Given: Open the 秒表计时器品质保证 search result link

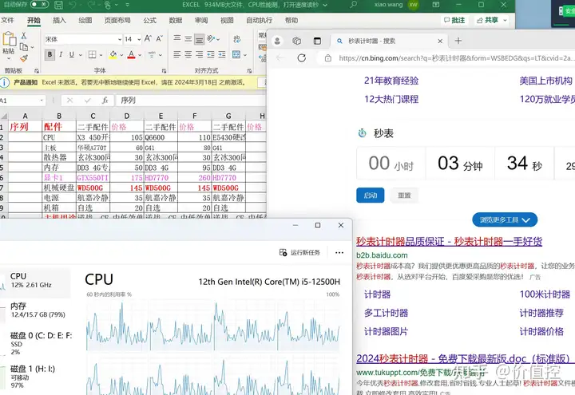Looking at the screenshot, I should (449, 242).
